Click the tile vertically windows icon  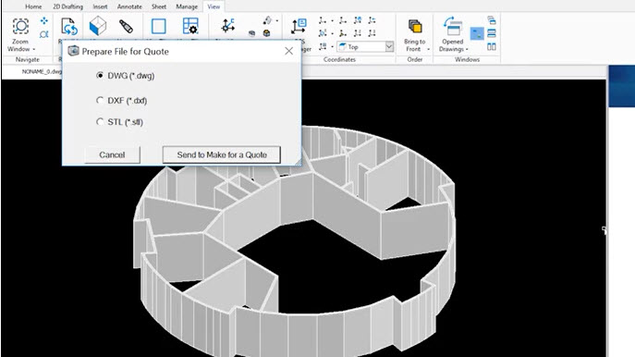point(491,46)
